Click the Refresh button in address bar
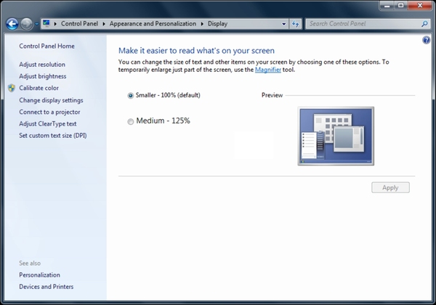436x305 pixels. [295, 24]
